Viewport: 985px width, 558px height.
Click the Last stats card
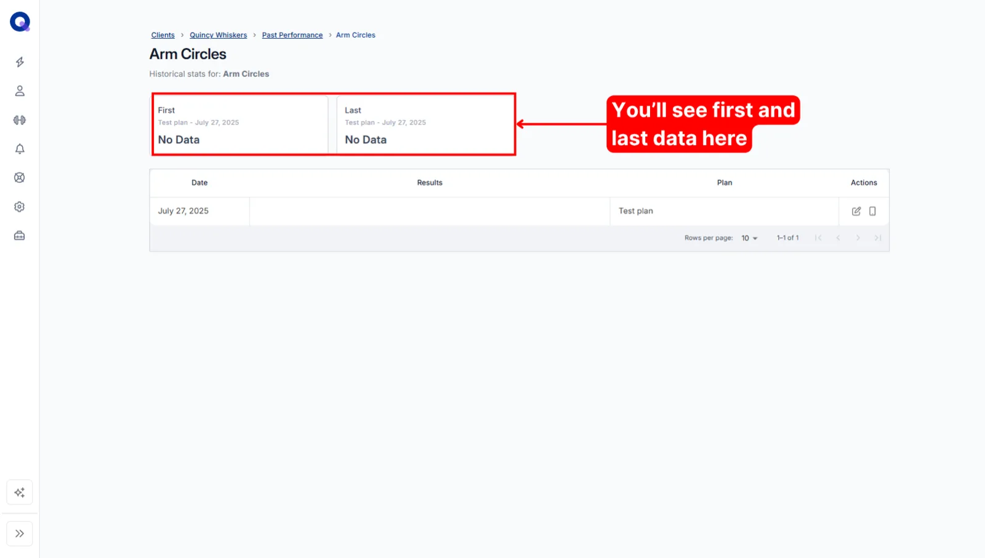pos(425,124)
